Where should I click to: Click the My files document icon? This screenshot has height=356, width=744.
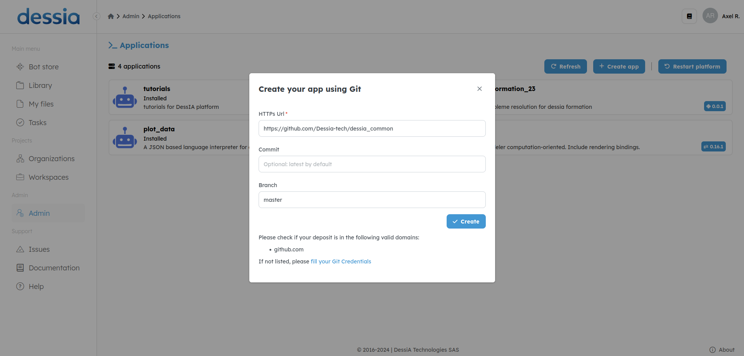pos(20,104)
